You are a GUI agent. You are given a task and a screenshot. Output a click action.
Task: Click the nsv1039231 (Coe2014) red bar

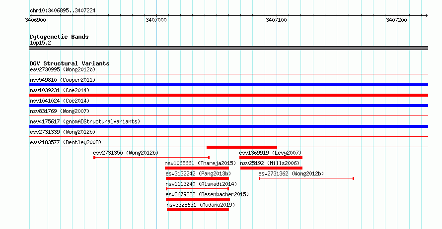tap(228, 95)
